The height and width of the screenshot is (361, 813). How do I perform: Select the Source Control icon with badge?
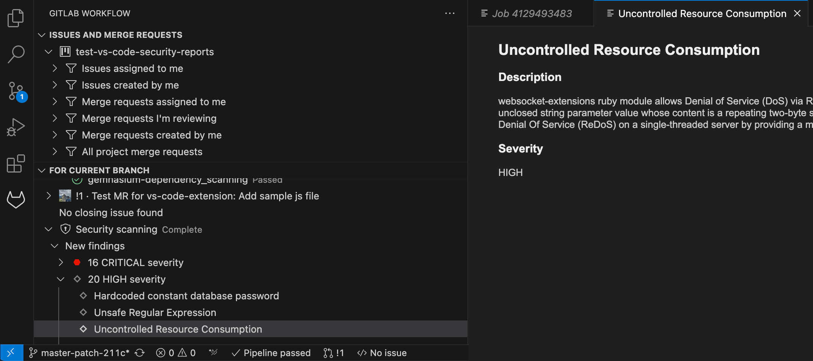coord(16,91)
